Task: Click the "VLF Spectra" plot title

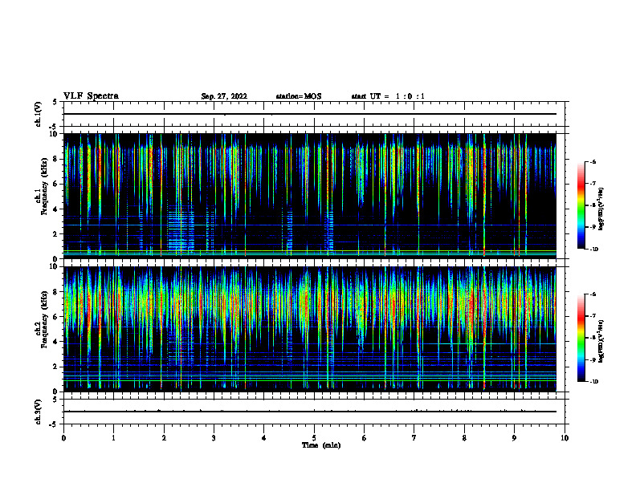Action: pos(91,96)
